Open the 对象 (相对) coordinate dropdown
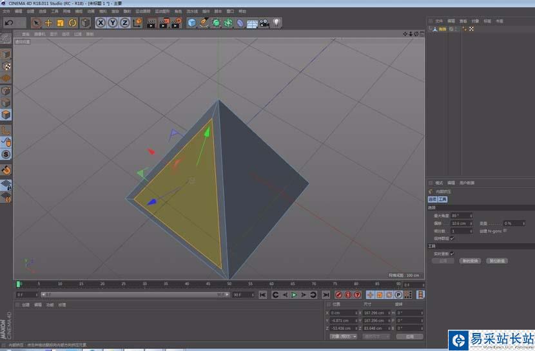 344,336
